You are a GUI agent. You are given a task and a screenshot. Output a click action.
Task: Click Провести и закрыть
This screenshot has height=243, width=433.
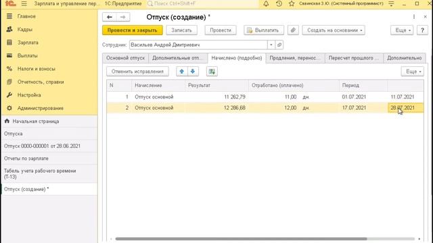(133, 30)
